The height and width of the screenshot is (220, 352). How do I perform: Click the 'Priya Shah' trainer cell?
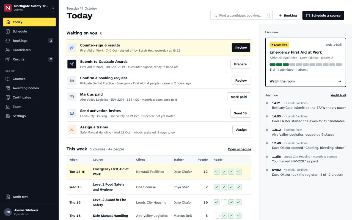(182, 187)
